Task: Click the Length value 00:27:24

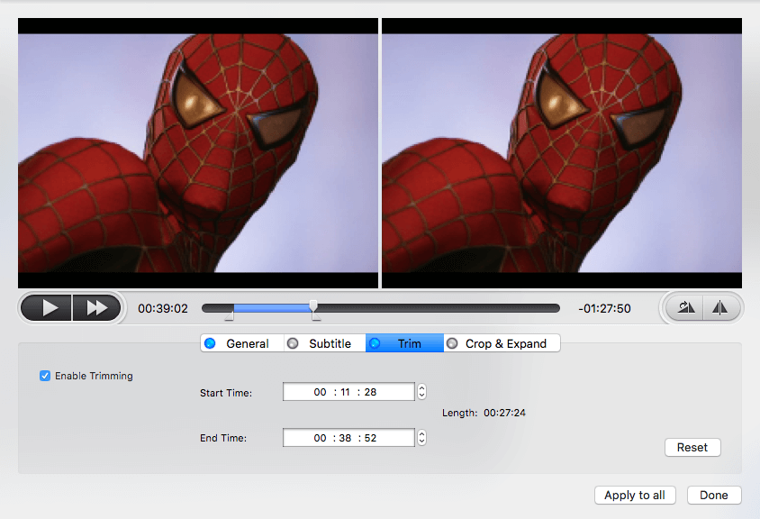Action: (504, 413)
